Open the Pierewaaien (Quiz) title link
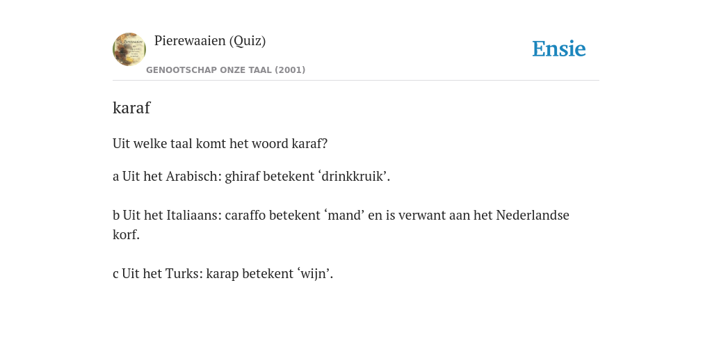The image size is (712, 356). point(210,41)
